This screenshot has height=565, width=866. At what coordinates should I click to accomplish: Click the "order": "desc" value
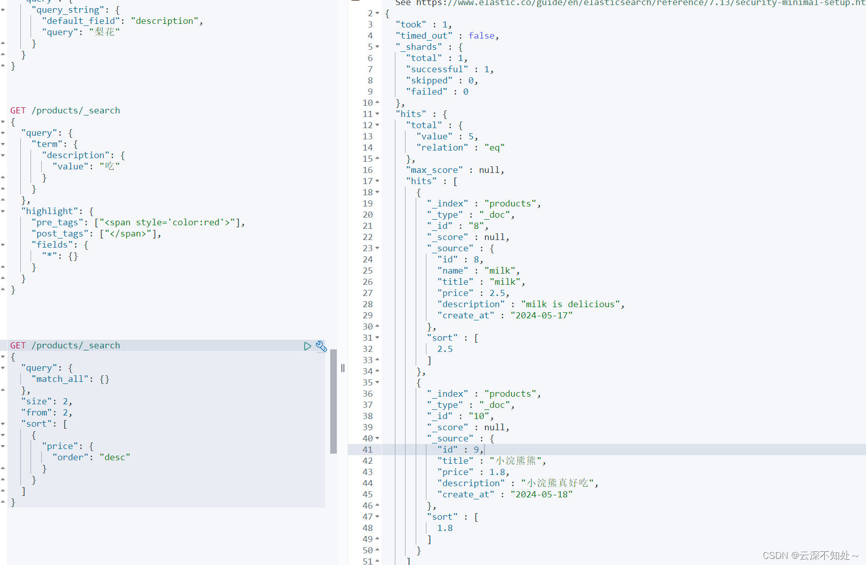[115, 458]
